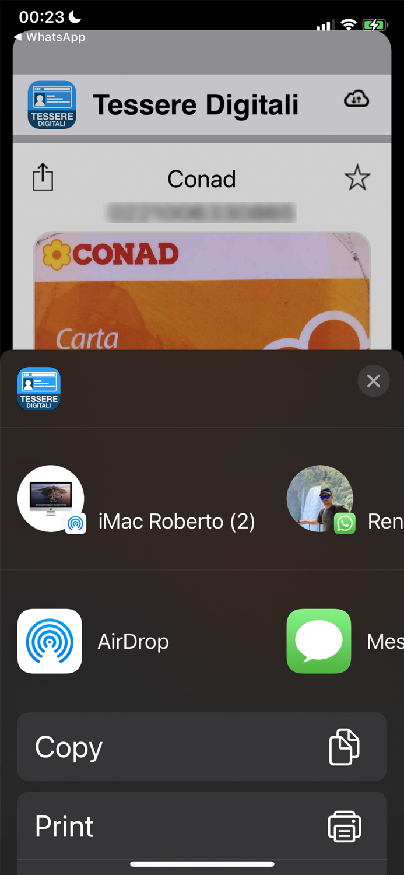Choose the Copy action

(x=202, y=747)
